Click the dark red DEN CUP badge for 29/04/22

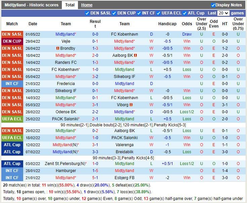(12, 41)
